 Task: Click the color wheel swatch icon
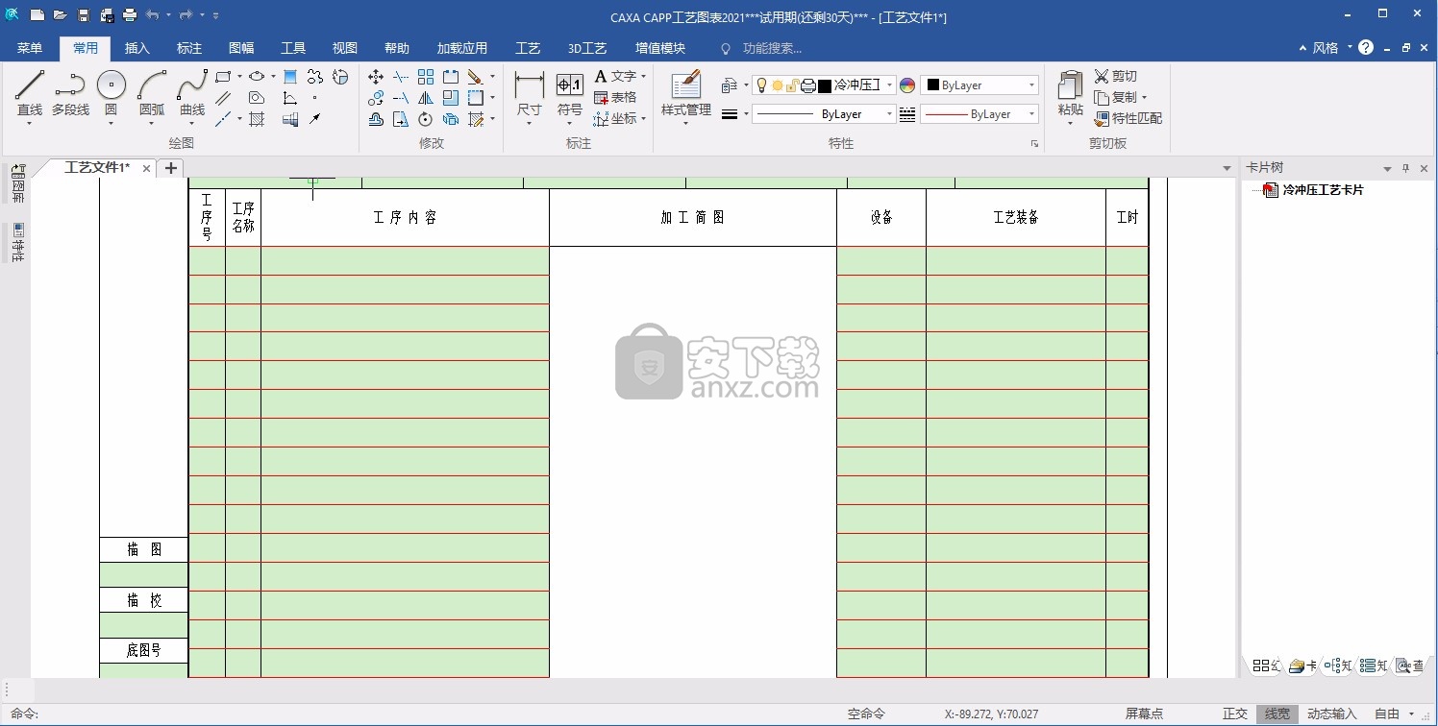pyautogui.click(x=907, y=85)
